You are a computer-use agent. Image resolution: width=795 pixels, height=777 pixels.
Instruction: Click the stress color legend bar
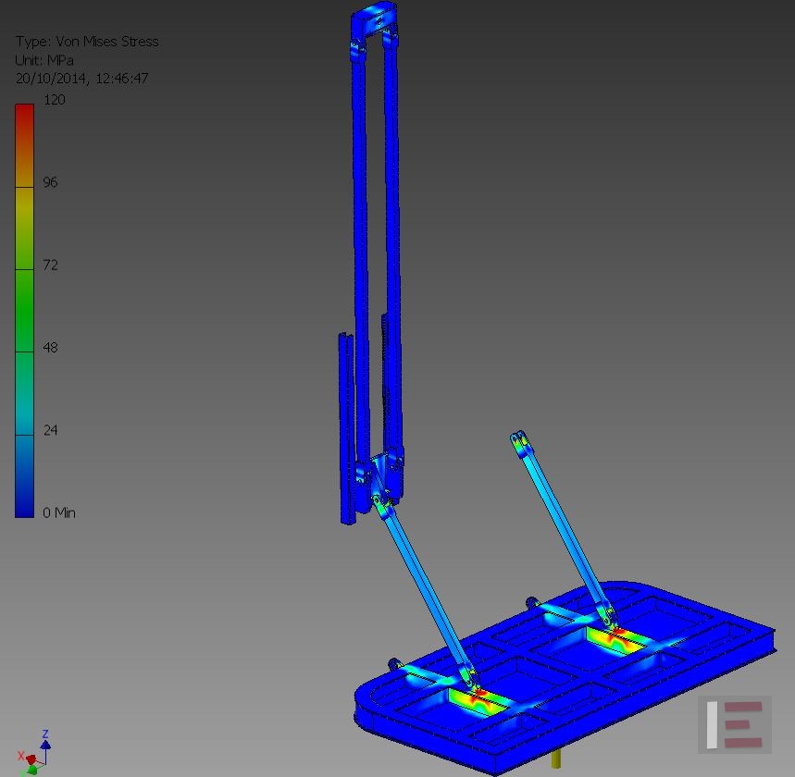point(24,311)
